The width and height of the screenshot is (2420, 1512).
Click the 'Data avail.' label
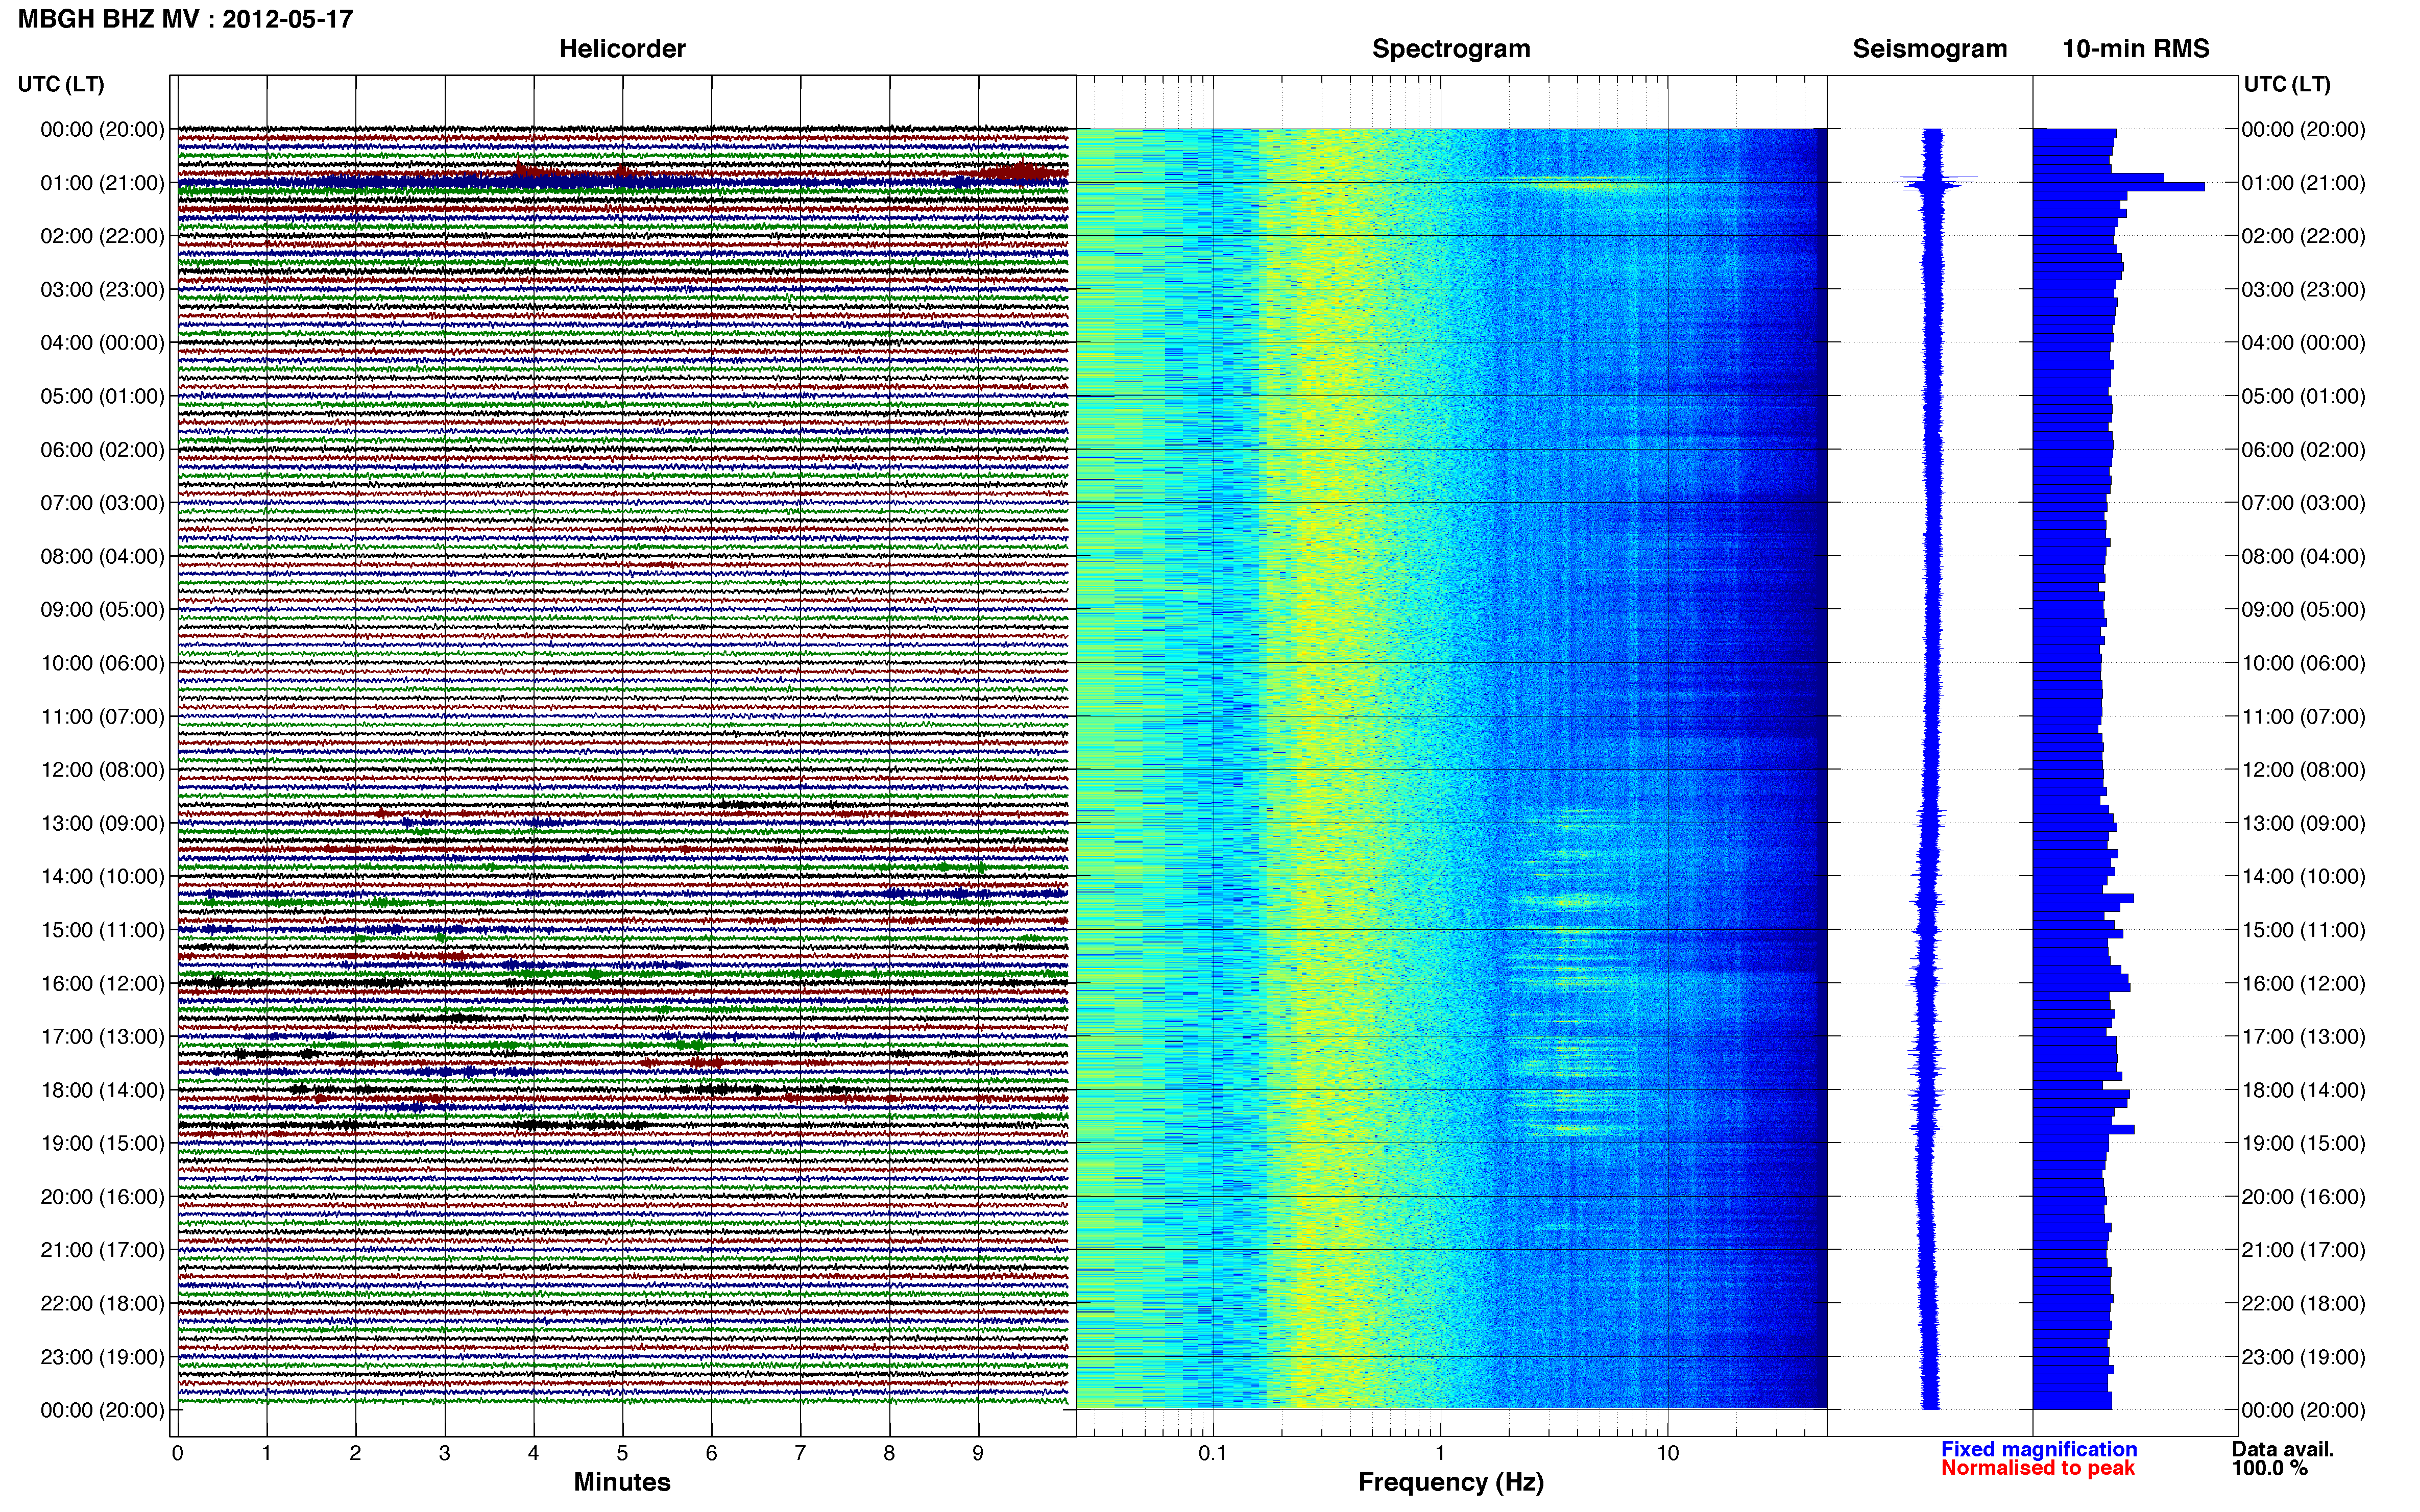point(2283,1449)
